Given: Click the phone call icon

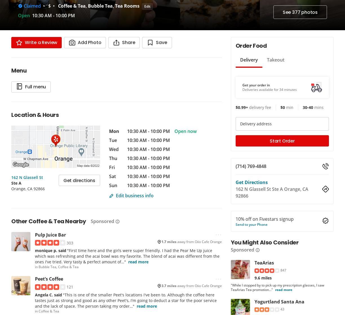Looking at the screenshot, I should pyautogui.click(x=325, y=166).
